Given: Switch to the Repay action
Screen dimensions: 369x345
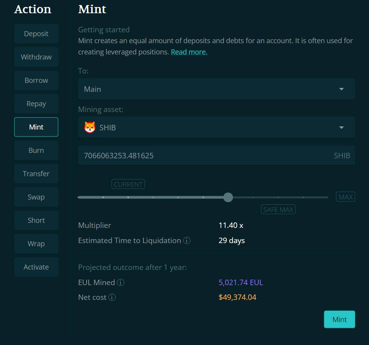Looking at the screenshot, I should click(x=36, y=104).
